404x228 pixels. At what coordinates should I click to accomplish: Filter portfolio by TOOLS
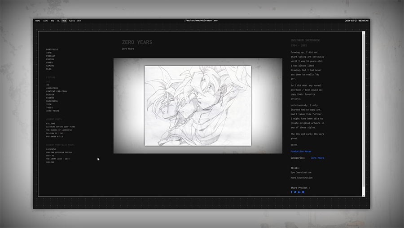point(49,107)
